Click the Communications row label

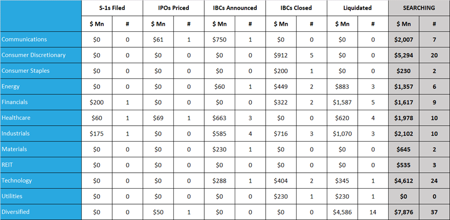[x=24, y=39]
